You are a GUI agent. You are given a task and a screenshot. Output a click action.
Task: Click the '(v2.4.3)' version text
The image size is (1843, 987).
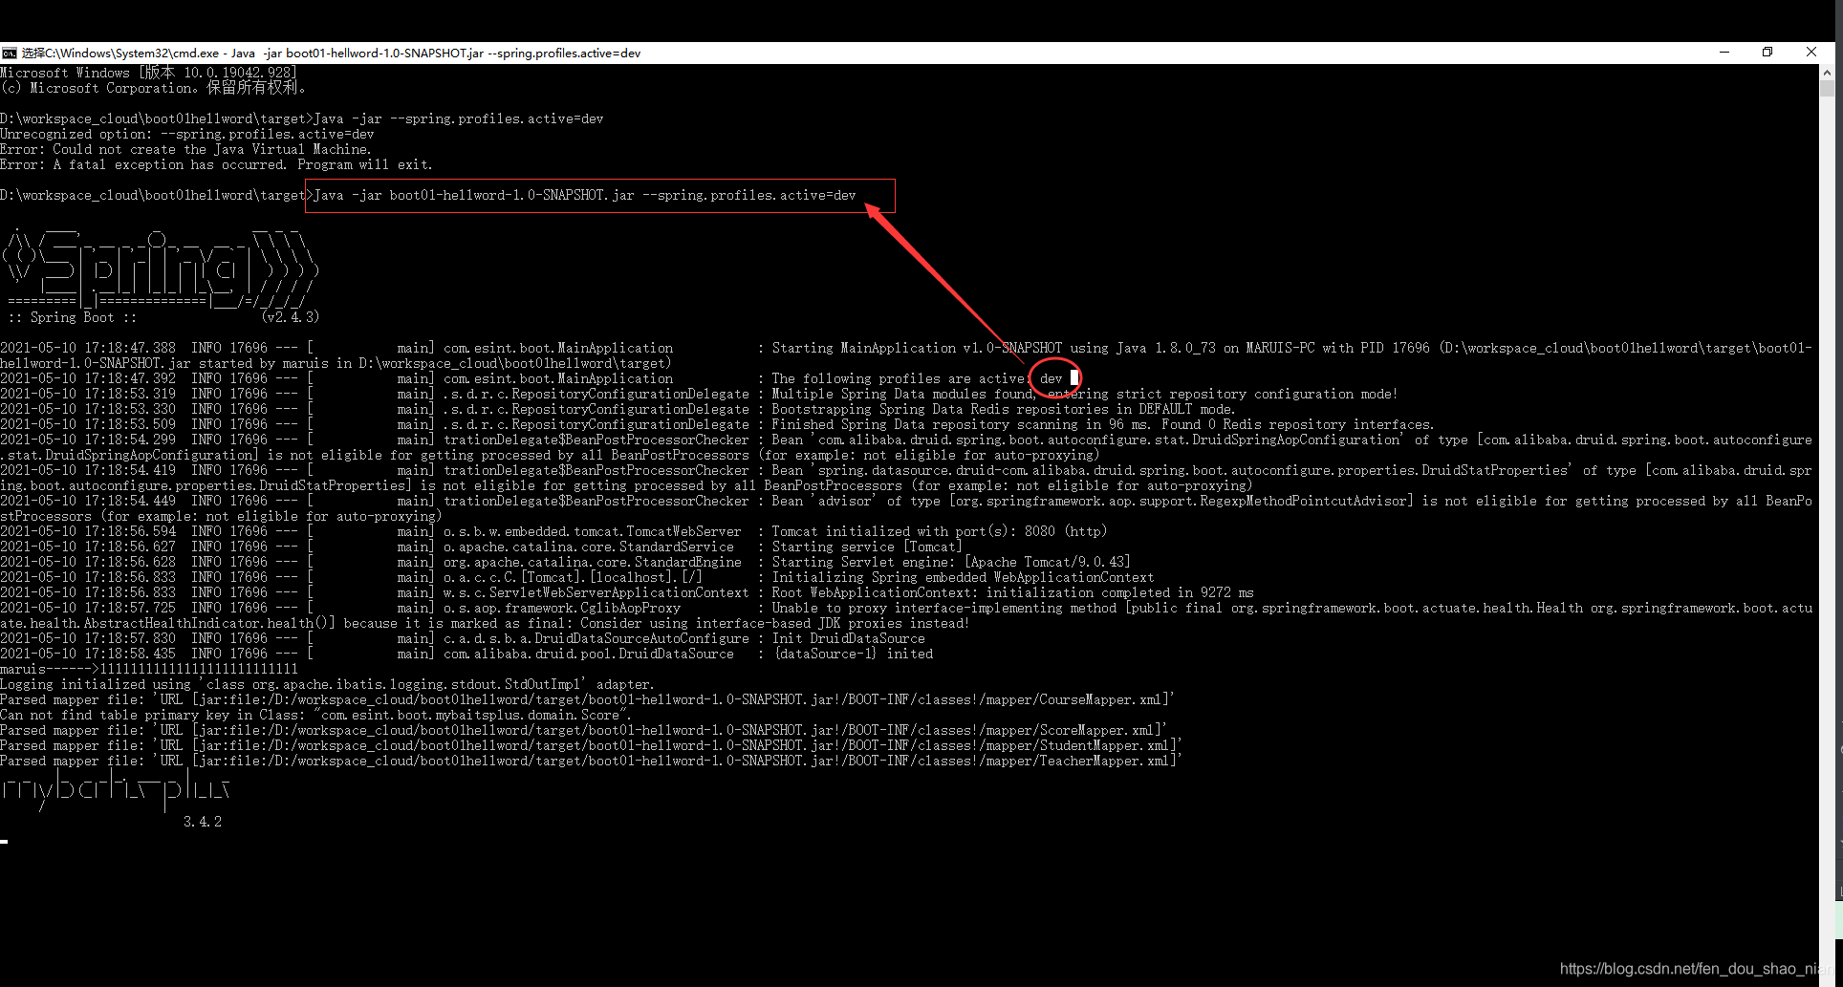coord(291,318)
